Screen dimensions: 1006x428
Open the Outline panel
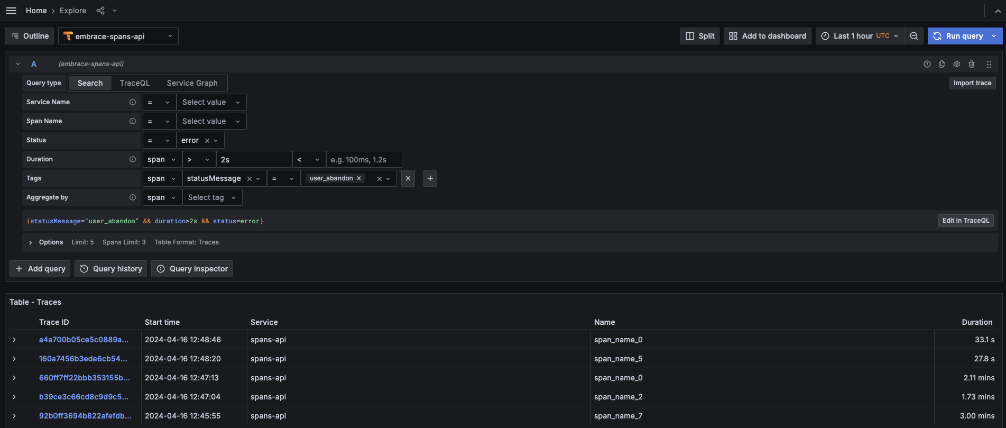point(30,36)
